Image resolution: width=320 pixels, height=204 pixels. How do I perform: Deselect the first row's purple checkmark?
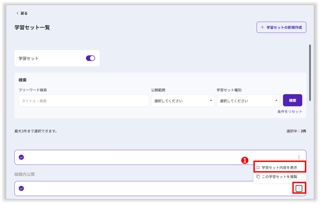coord(21,157)
